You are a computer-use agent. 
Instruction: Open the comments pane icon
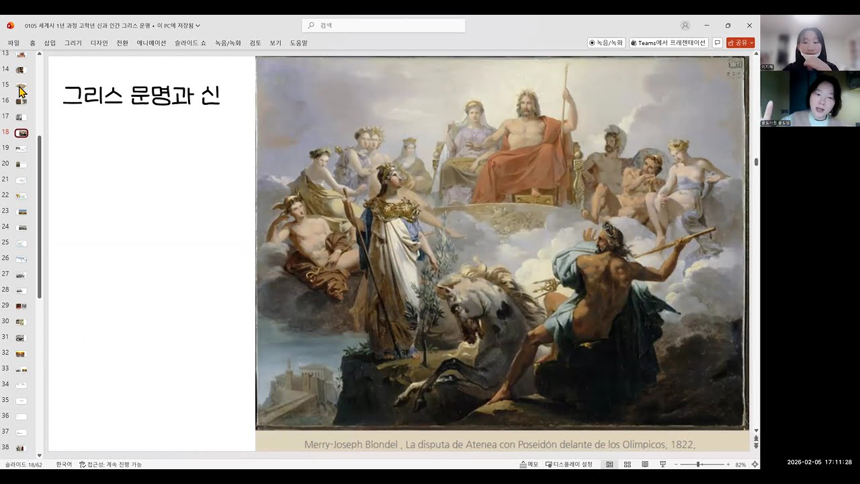718,42
